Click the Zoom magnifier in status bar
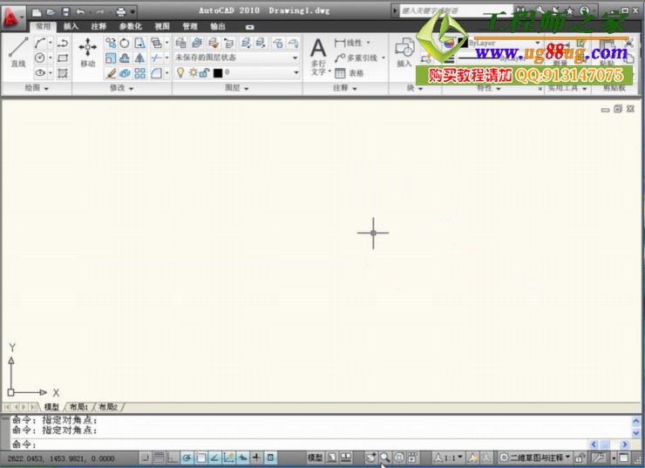This screenshot has height=468, width=645. pyautogui.click(x=384, y=458)
